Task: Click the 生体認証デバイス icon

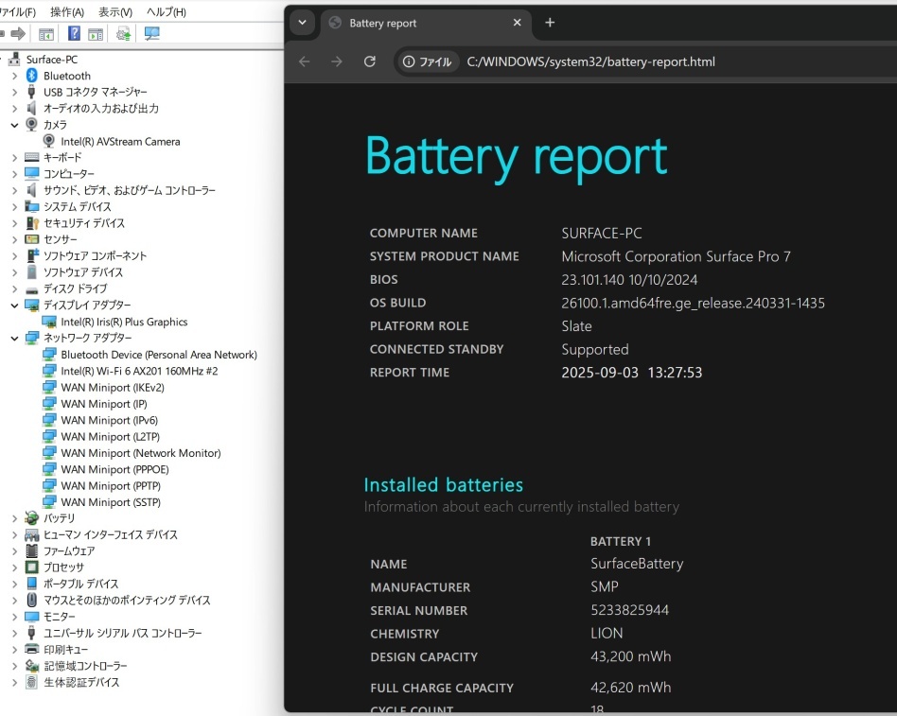Action: [32, 682]
